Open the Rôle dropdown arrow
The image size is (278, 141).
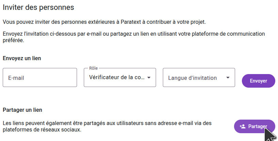[149, 77]
